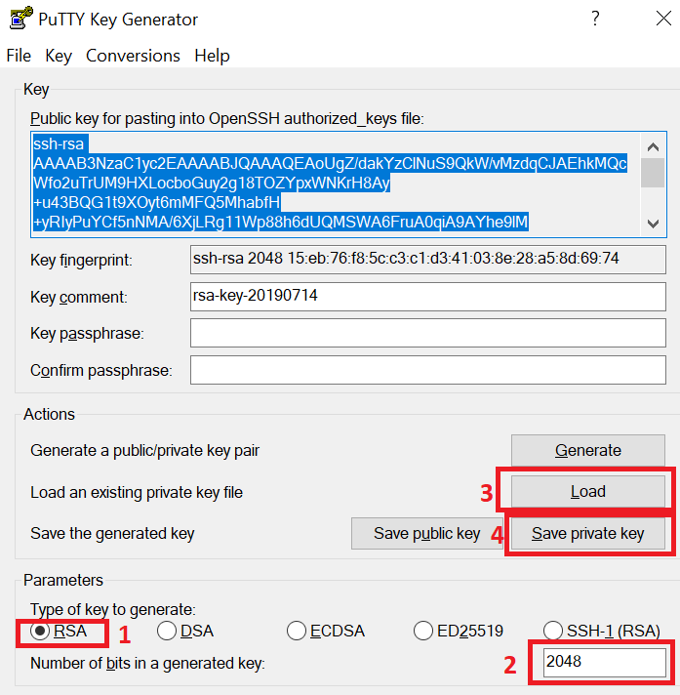Open the Help menu
The image size is (680, 695).
pos(212,56)
